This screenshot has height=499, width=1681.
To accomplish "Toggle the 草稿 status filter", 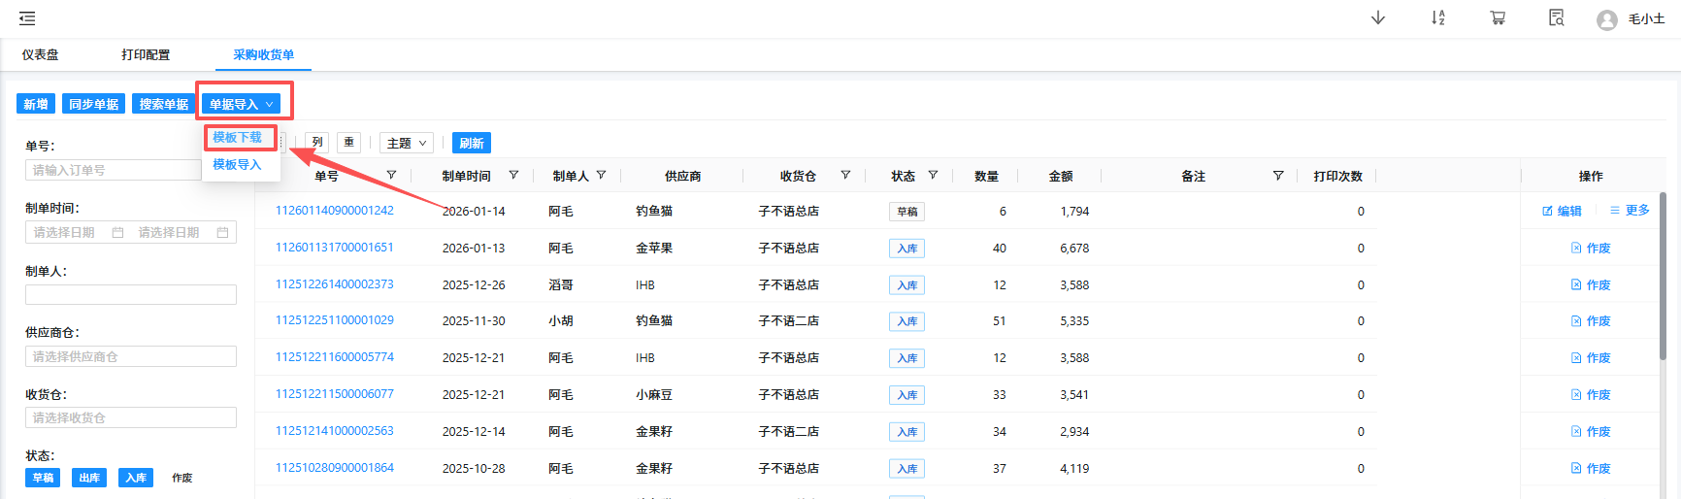I will (43, 478).
